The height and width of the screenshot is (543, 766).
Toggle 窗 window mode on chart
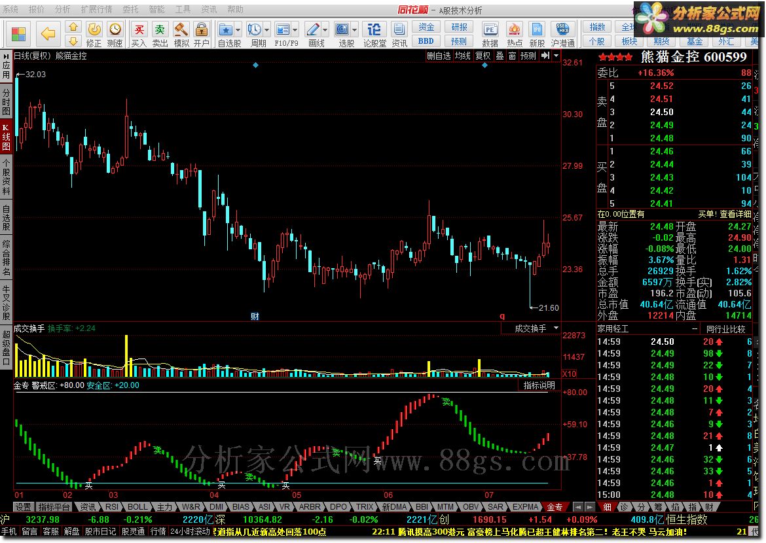tap(512, 56)
